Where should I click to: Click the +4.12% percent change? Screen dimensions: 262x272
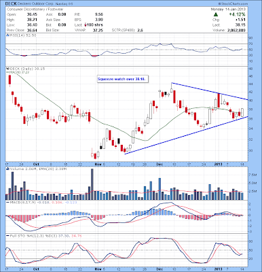click(237, 14)
